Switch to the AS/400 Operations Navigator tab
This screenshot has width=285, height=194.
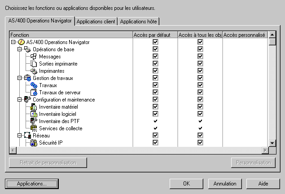(40, 21)
